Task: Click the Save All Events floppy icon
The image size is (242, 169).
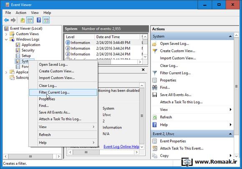Action: [x=155, y=95]
